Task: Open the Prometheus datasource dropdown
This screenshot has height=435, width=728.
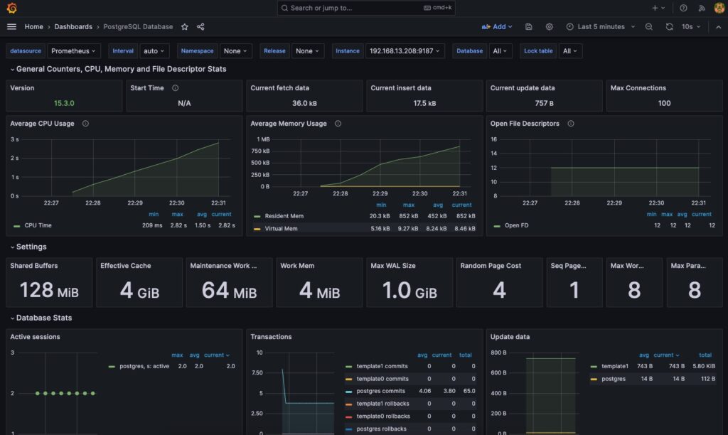Action: click(73, 51)
